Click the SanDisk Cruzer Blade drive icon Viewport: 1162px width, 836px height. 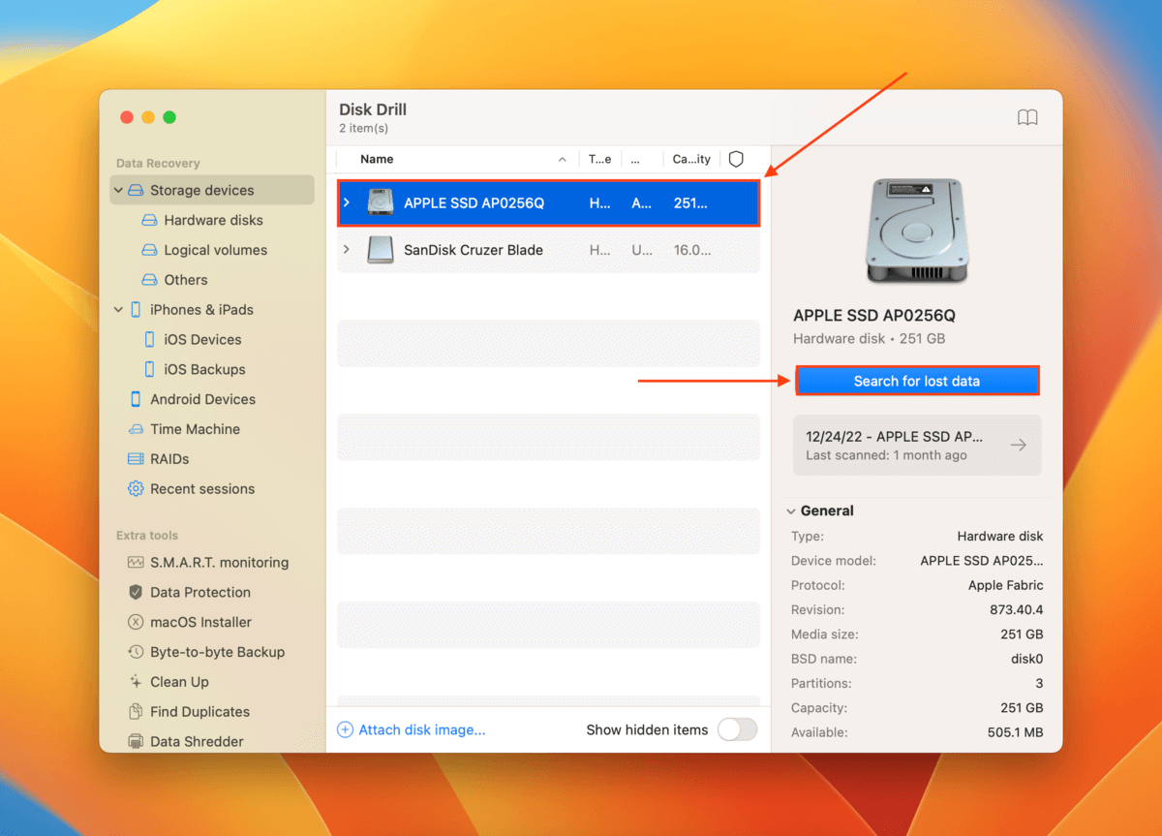(380, 250)
